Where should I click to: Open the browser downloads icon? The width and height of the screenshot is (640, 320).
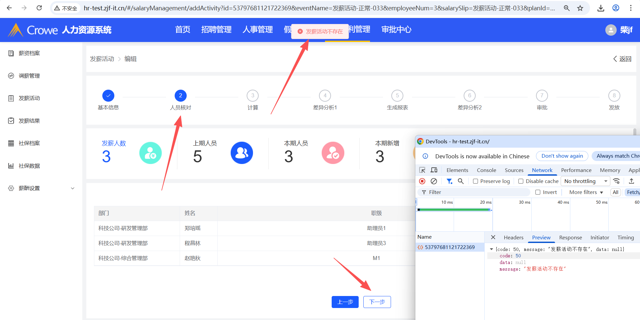coord(601,8)
